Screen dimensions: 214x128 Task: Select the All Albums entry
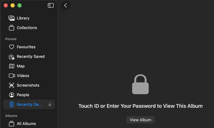26,124
